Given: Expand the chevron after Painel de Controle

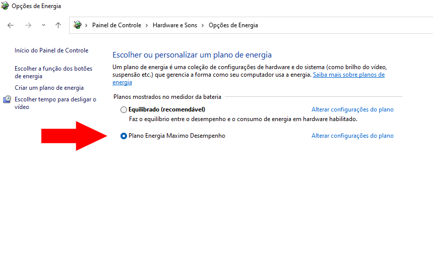Looking at the screenshot, I should (x=147, y=25).
